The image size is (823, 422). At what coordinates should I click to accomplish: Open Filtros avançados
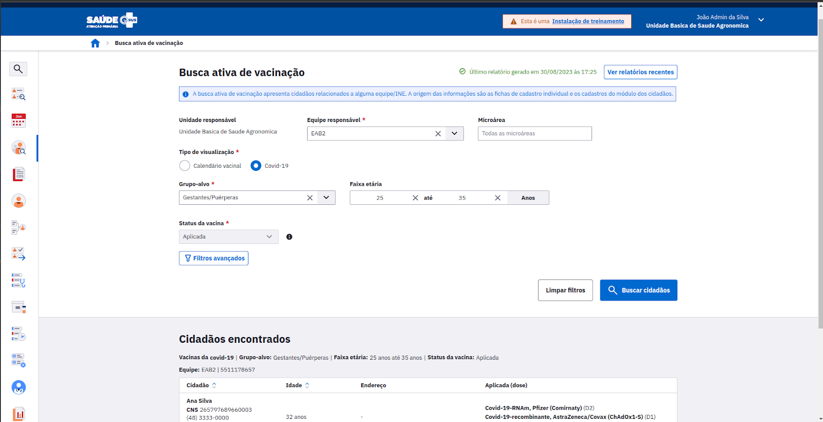[213, 258]
